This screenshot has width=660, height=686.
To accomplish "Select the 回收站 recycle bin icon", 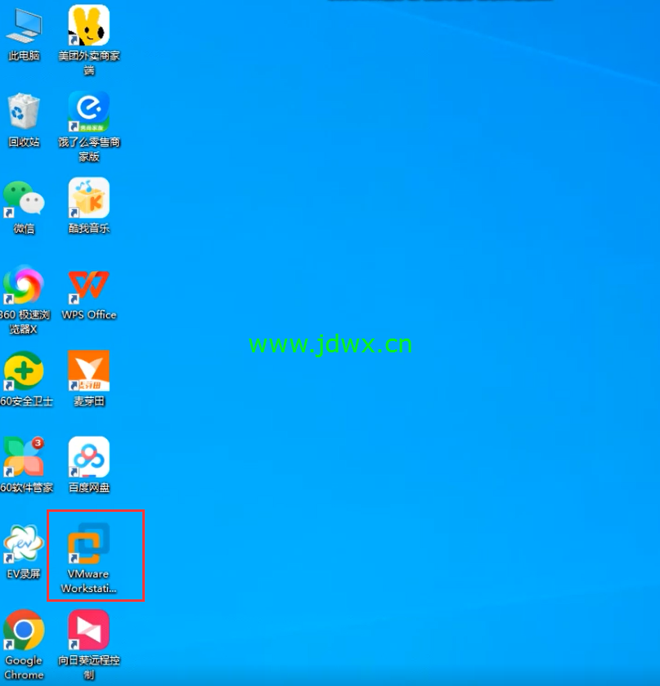I will tap(24, 111).
